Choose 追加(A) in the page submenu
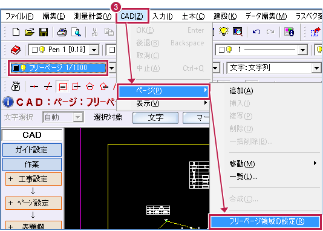This screenshot has width=323, height=231. tap(241, 91)
